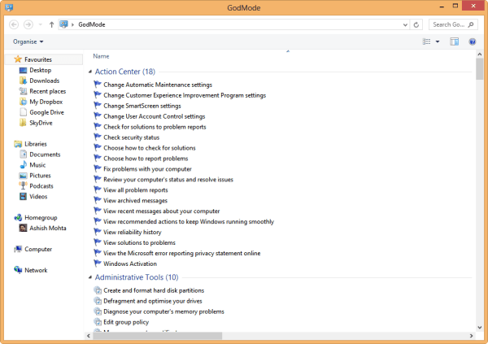
Task: Change the view layout icon
Action: [x=426, y=41]
